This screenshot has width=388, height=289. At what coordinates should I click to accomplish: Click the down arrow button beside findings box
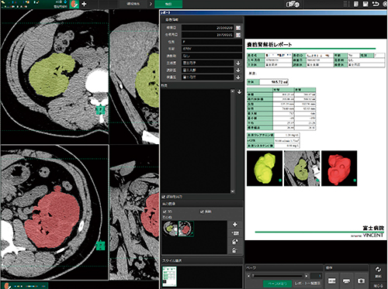[239, 92]
